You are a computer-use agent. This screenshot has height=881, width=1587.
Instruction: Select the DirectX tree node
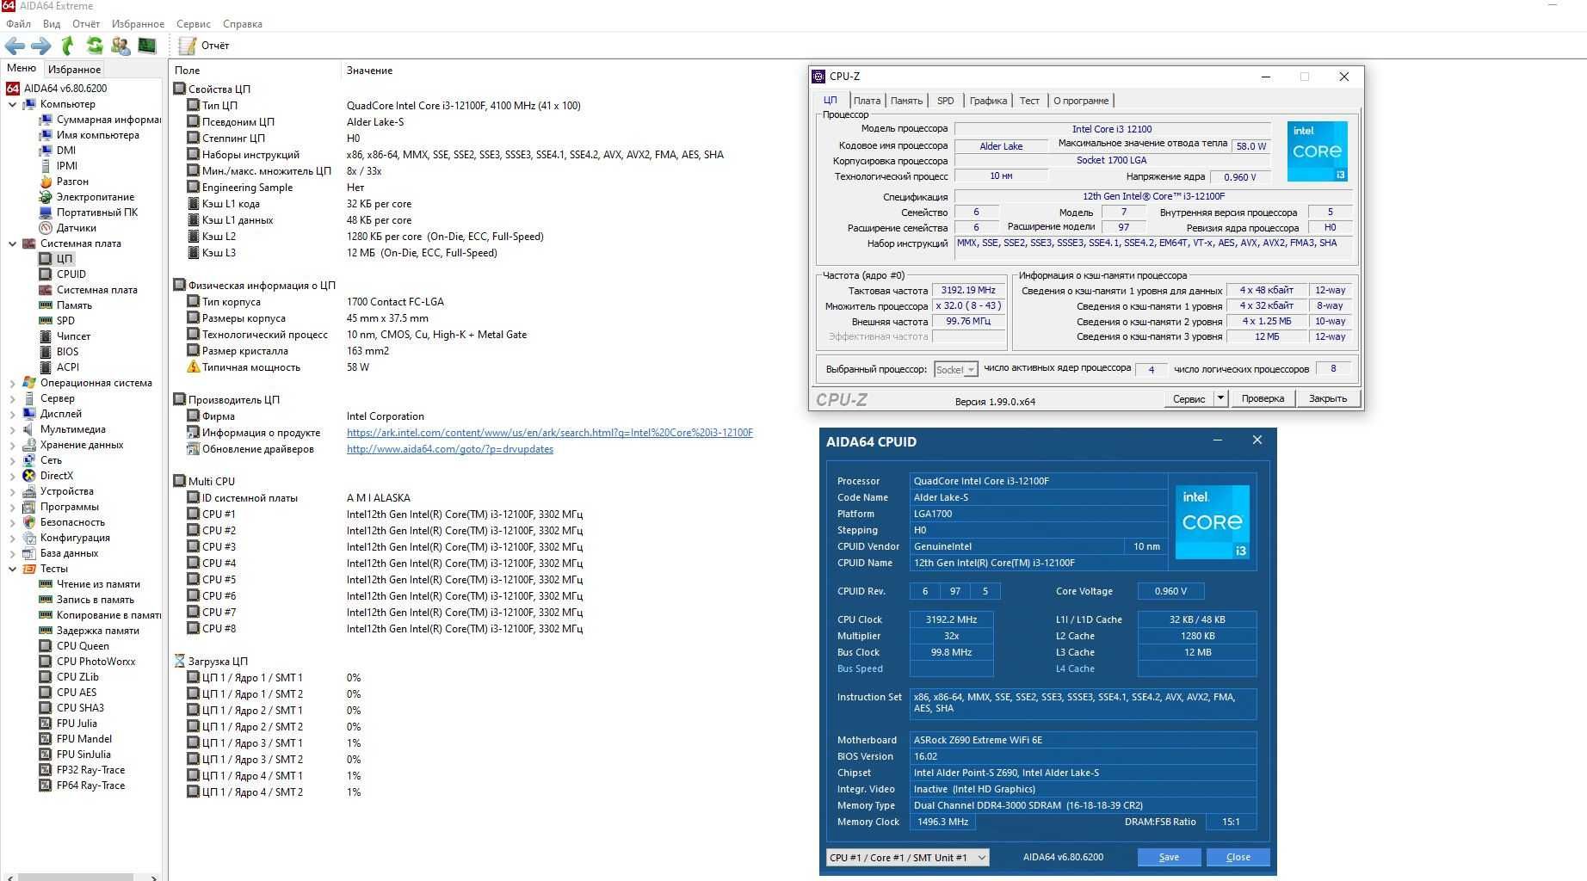coord(56,475)
